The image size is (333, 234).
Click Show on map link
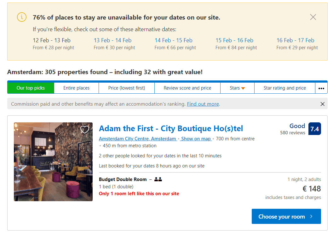pyautogui.click(x=196, y=139)
